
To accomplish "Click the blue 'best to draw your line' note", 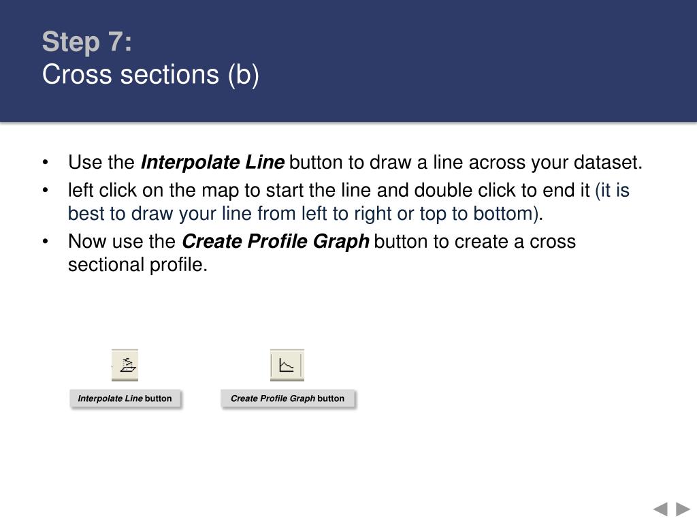I will click(159, 214).
